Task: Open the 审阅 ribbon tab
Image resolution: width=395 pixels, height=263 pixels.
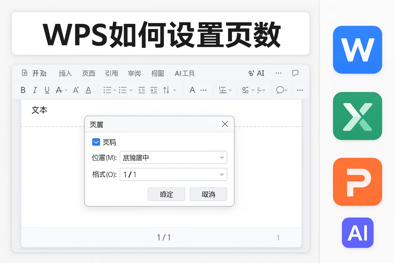Action: tap(134, 73)
